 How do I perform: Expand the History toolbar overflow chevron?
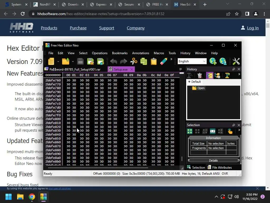(x=239, y=74)
